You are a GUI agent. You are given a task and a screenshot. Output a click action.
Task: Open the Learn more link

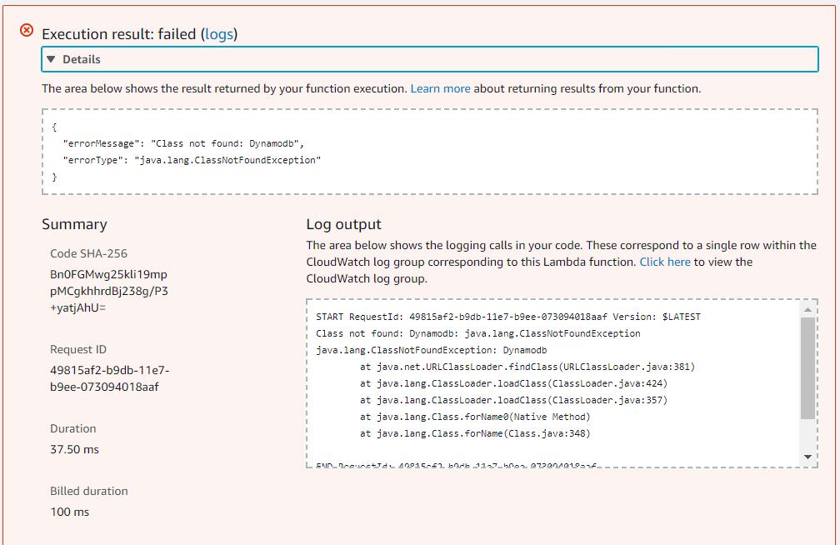[x=440, y=88]
